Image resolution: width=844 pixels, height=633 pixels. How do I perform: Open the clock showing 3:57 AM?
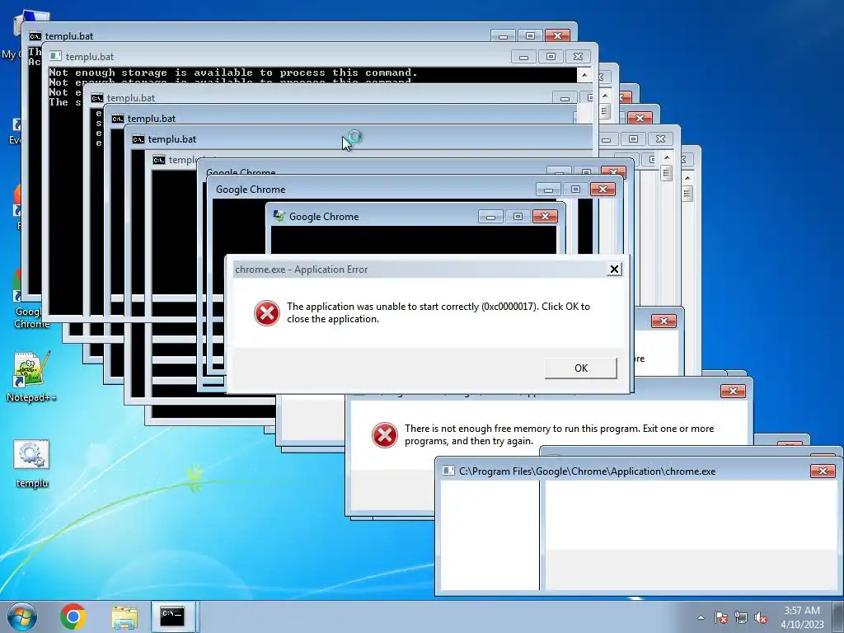click(802, 611)
